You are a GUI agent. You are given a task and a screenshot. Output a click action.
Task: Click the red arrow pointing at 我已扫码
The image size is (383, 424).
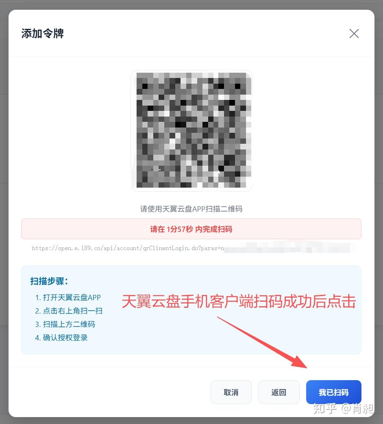click(262, 342)
